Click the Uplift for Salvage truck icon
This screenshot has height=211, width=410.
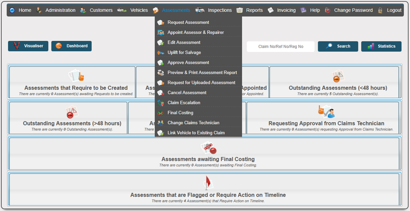point(160,53)
